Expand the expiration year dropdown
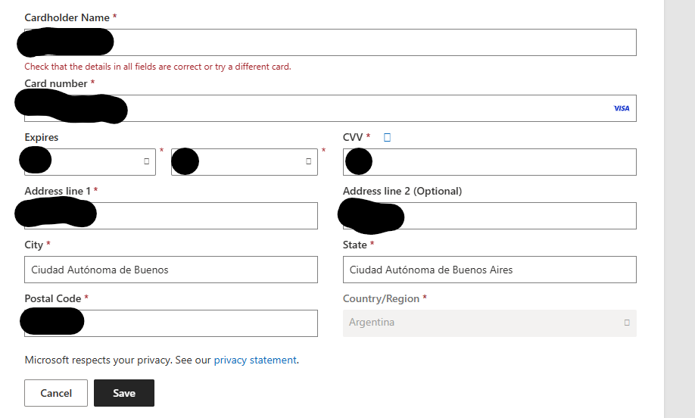695x418 pixels. click(245, 162)
